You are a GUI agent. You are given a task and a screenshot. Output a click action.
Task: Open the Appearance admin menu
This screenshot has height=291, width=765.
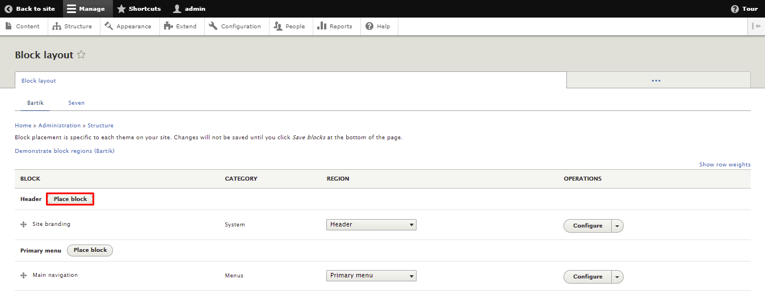pyautogui.click(x=128, y=26)
